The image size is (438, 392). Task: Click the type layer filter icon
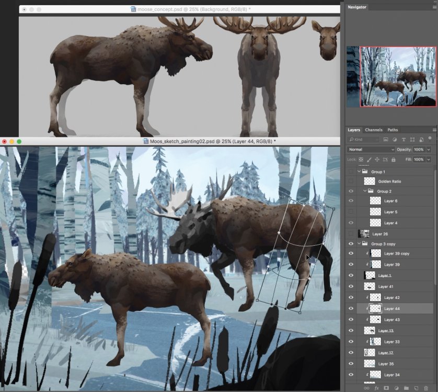404,140
